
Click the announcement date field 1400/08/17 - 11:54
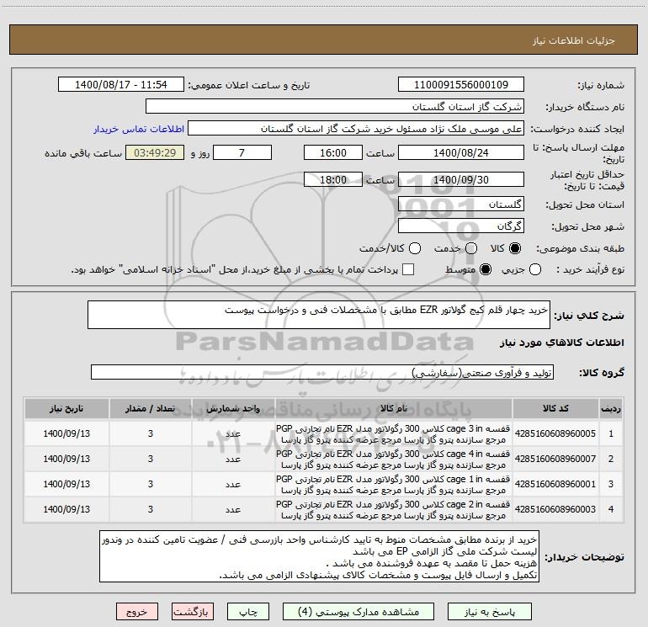pyautogui.click(x=121, y=84)
